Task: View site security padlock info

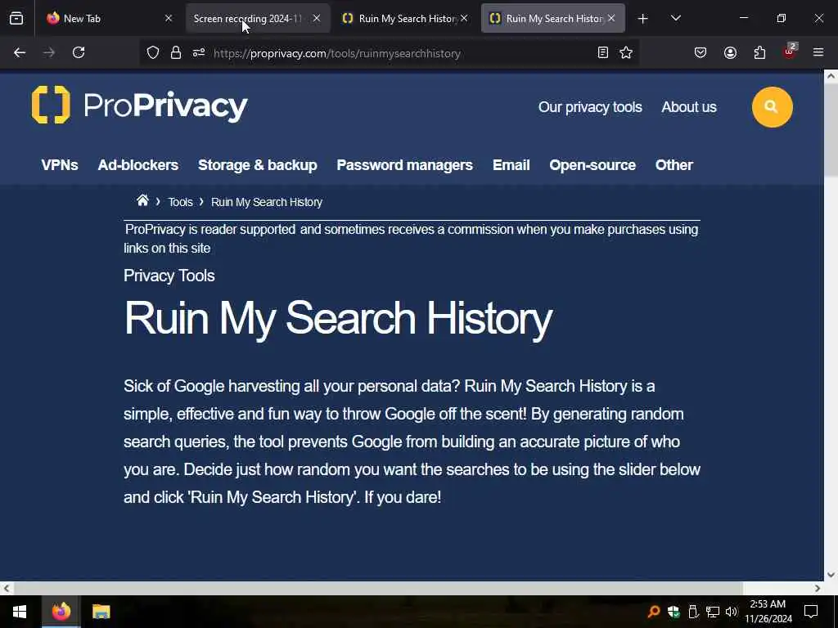Action: click(x=176, y=53)
